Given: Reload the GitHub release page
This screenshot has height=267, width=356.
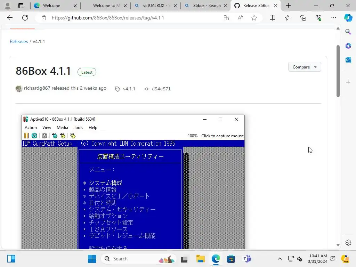Looking at the screenshot, I should [x=25, y=18].
